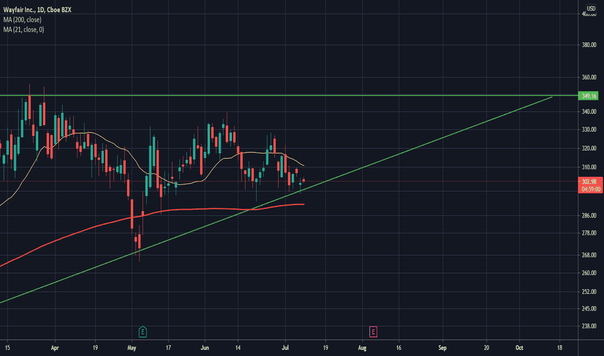Image resolution: width=604 pixels, height=356 pixels.
Task: Click the red upcoming earnings E icon
Action: coord(373,331)
